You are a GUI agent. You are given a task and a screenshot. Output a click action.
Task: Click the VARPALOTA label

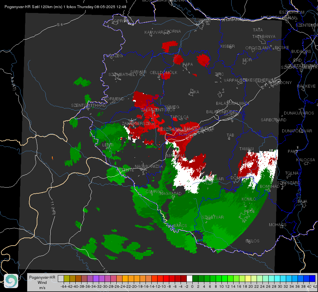[x=234, y=80]
